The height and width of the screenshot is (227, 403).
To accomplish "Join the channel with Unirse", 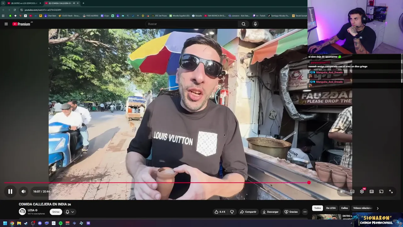I will [x=56, y=212].
